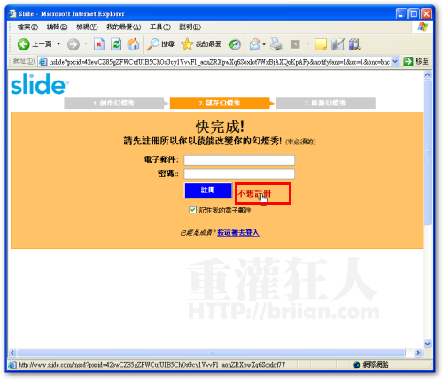Screen dimensions: 443x380
Task: Click the last toolbar icon beside the book-and-pencil
Action: [354, 44]
